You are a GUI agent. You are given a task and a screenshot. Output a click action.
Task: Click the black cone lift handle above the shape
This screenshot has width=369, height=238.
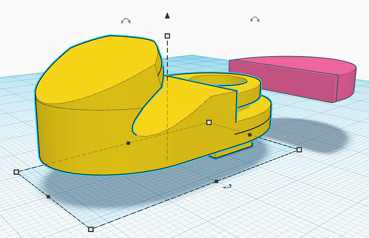167,16
